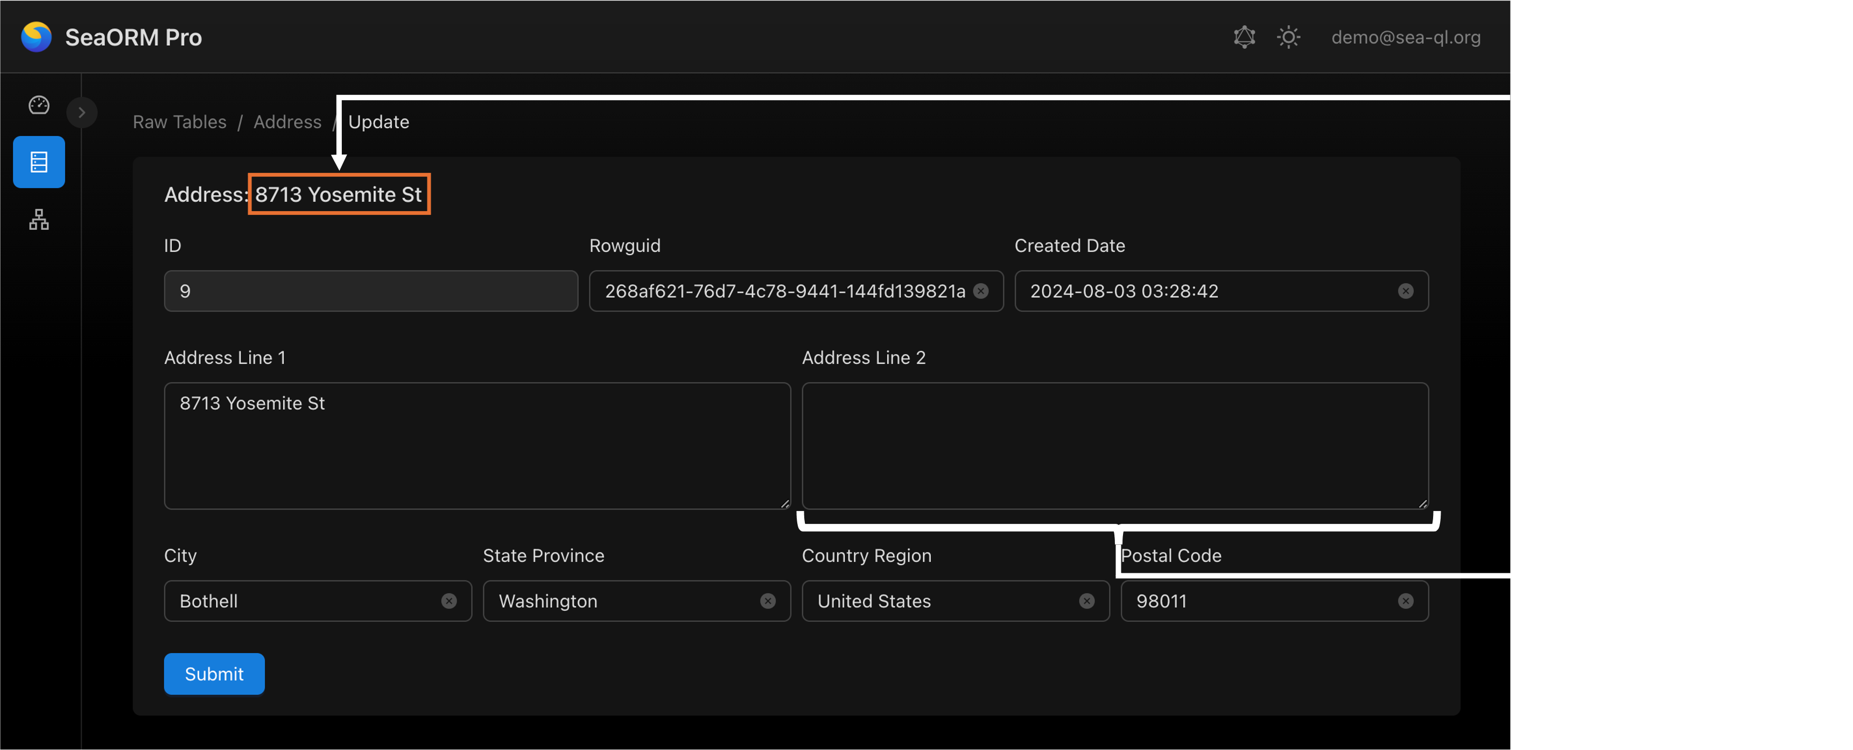
Task: Clear the Postal Code 98011 value
Action: 1405,601
